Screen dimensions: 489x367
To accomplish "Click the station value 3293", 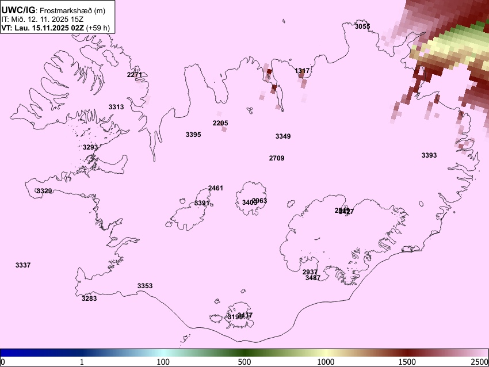I will click(90, 147).
